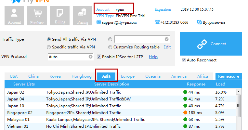
Task: Sort by the Response column header
Action: click(196, 84)
